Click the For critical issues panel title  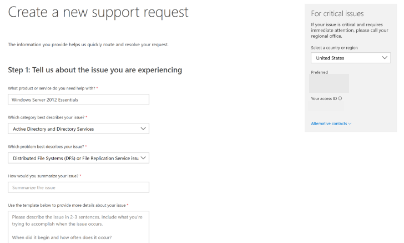click(x=337, y=13)
